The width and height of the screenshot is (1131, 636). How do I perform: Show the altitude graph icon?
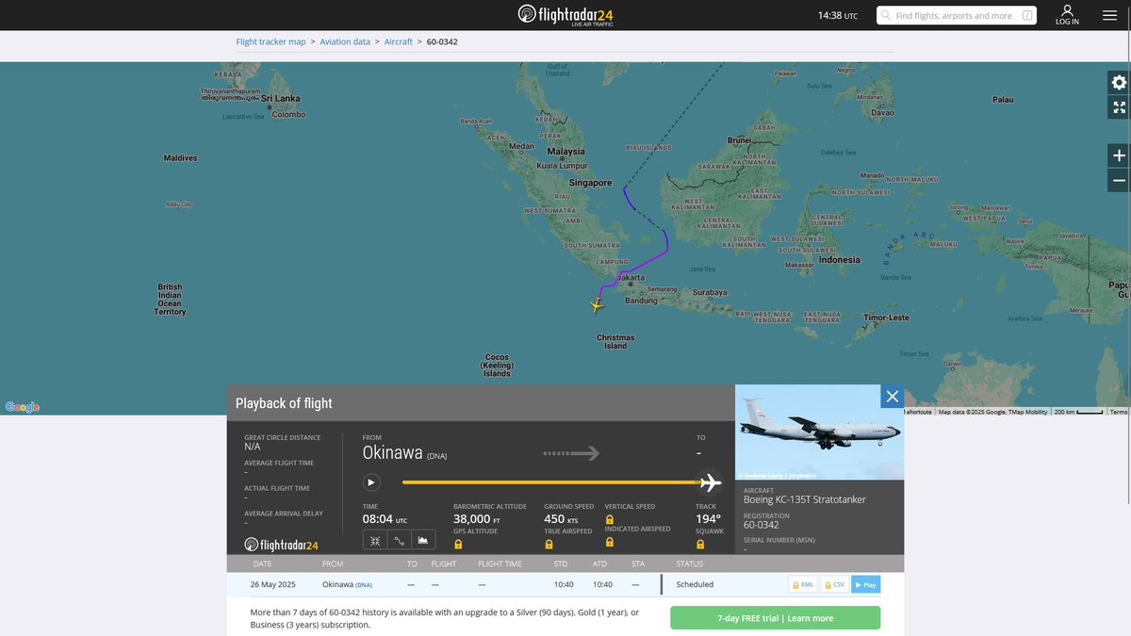click(423, 541)
